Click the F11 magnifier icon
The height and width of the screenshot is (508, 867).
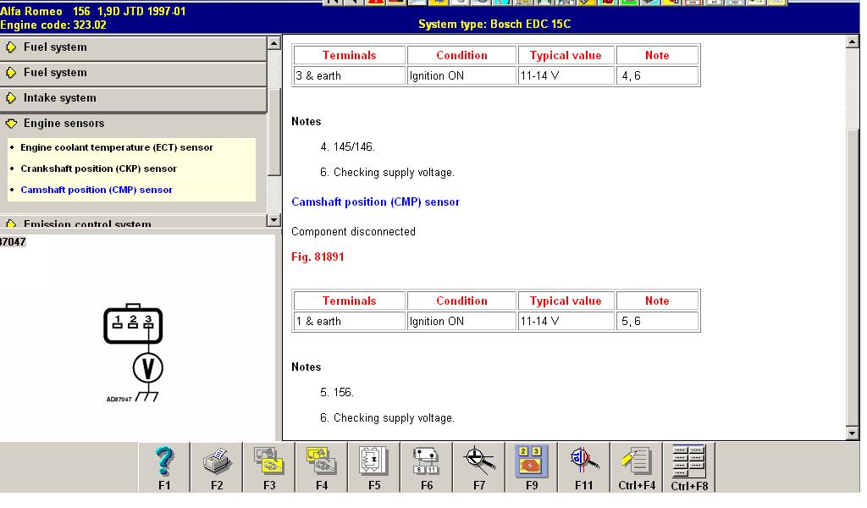click(584, 467)
